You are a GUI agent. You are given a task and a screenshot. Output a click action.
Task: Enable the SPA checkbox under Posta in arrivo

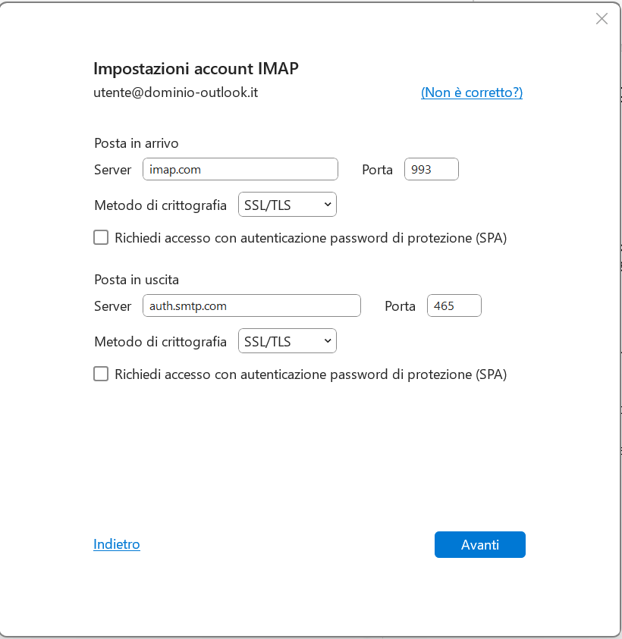click(101, 238)
